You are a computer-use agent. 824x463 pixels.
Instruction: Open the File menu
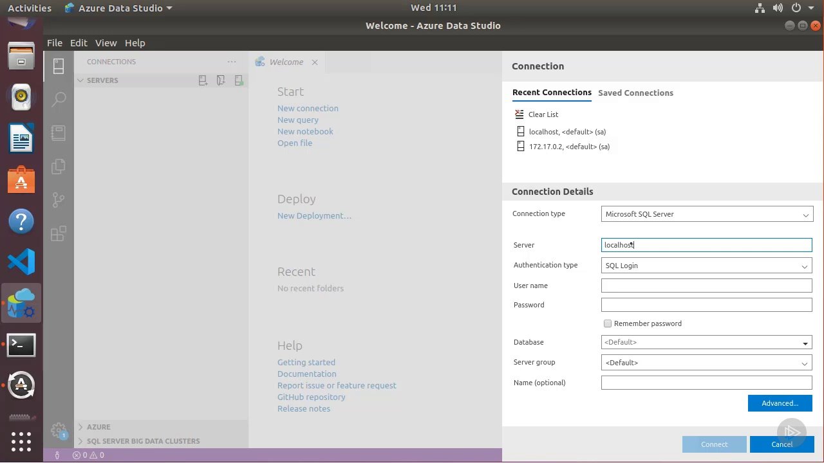point(54,42)
